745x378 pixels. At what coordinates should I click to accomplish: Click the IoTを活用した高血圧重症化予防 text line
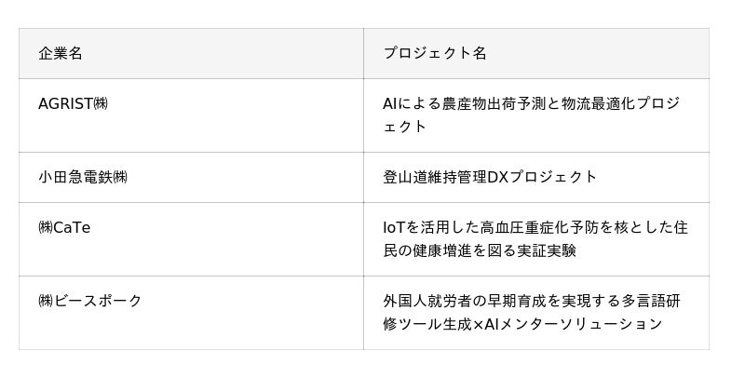[x=535, y=227]
